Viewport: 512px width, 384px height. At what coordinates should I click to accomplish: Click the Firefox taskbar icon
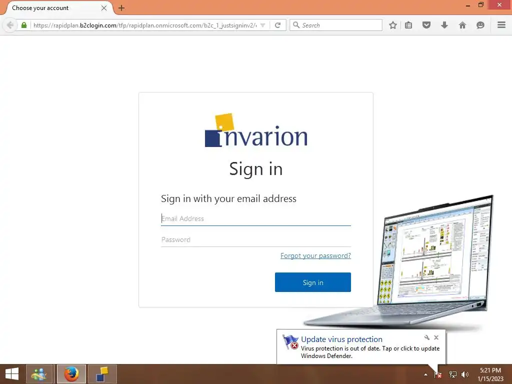tap(71, 374)
